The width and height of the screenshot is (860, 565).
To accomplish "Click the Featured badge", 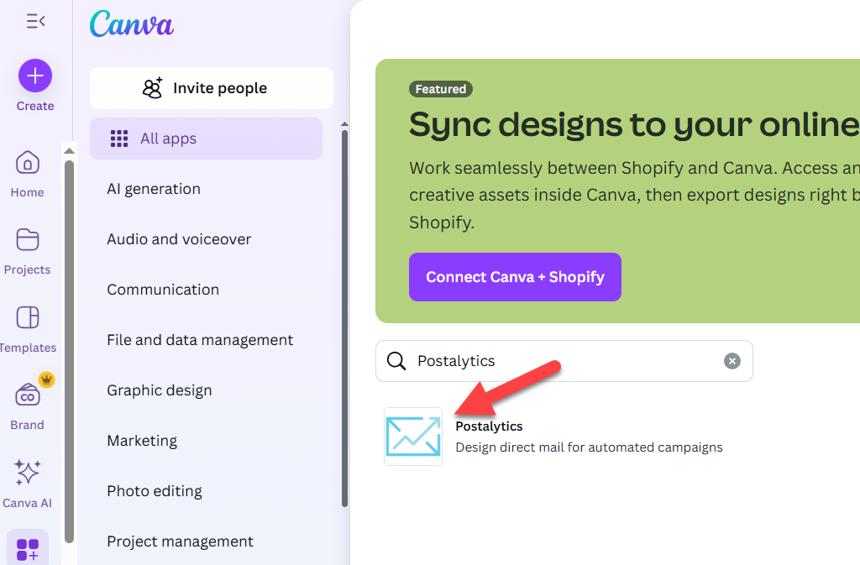I will coord(440,89).
